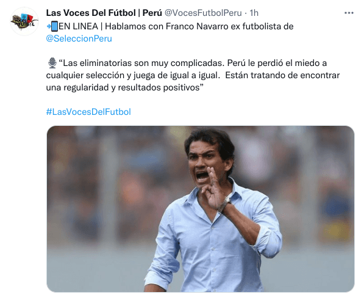This screenshot has height=300, width=364.
Task: Click the Las Voces Del Fútbol profile avatar
Action: [x=24, y=21]
